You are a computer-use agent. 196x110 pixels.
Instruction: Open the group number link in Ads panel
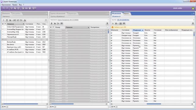pyautogui.click(x=123, y=20)
